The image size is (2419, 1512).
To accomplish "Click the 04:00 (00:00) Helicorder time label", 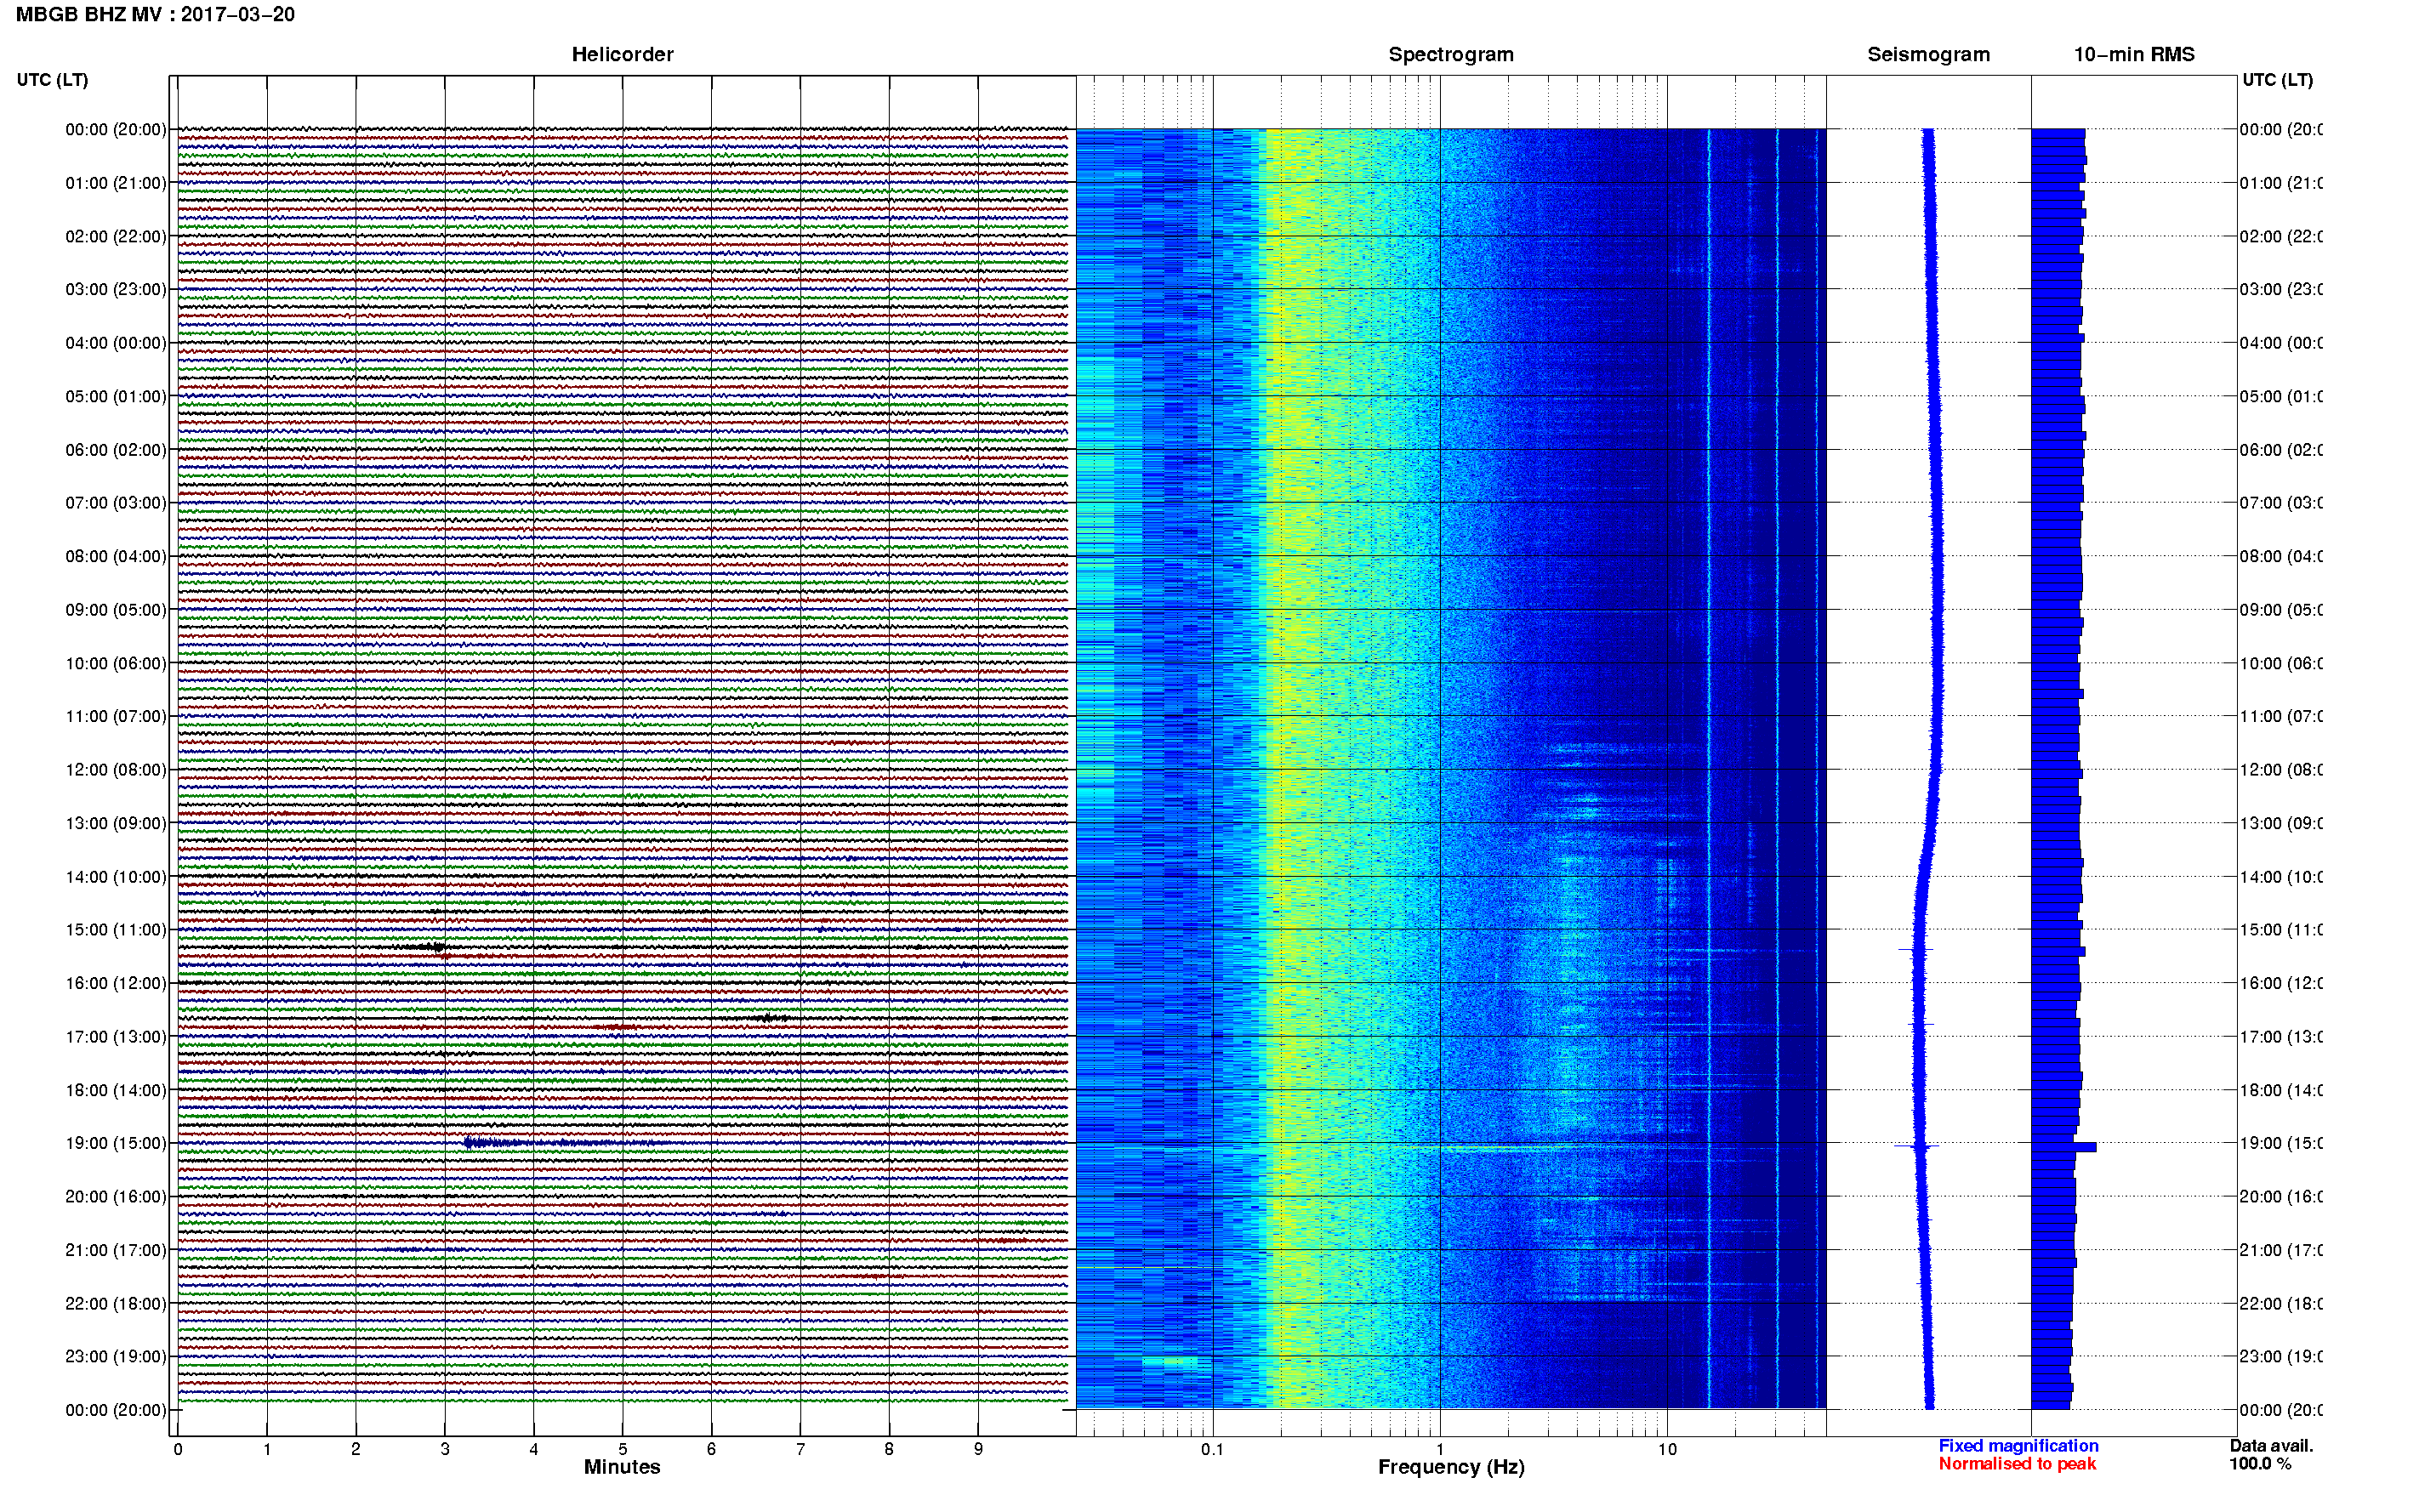I will pyautogui.click(x=116, y=343).
